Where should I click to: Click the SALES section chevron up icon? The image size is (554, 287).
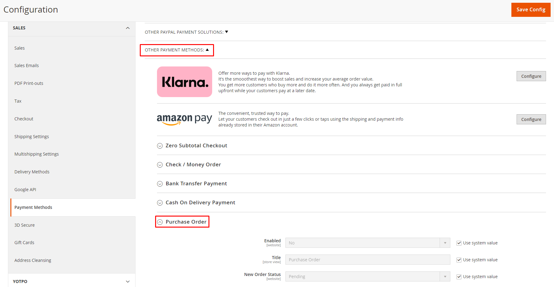[128, 28]
